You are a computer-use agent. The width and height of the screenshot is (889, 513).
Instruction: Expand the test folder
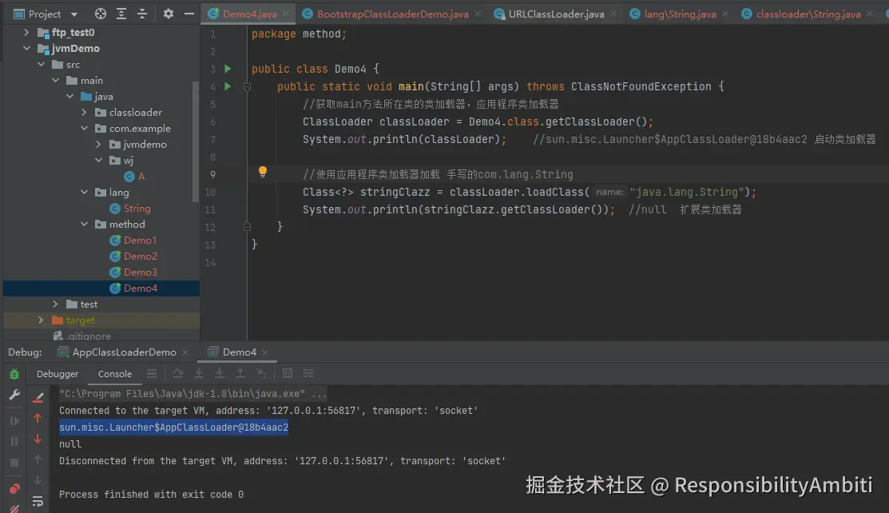(x=56, y=304)
